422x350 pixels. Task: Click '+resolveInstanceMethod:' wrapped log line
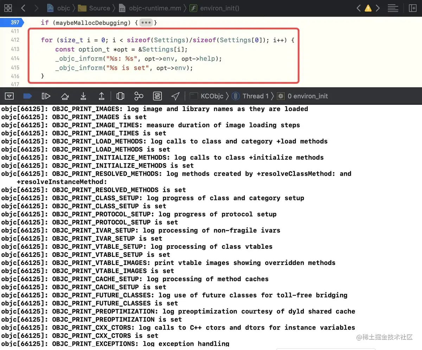click(62, 182)
